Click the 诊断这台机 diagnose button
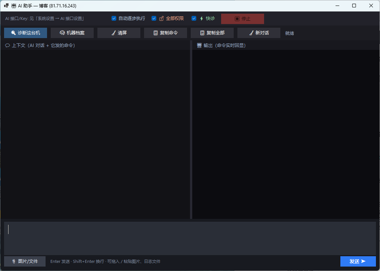The image size is (380, 271). coord(26,33)
